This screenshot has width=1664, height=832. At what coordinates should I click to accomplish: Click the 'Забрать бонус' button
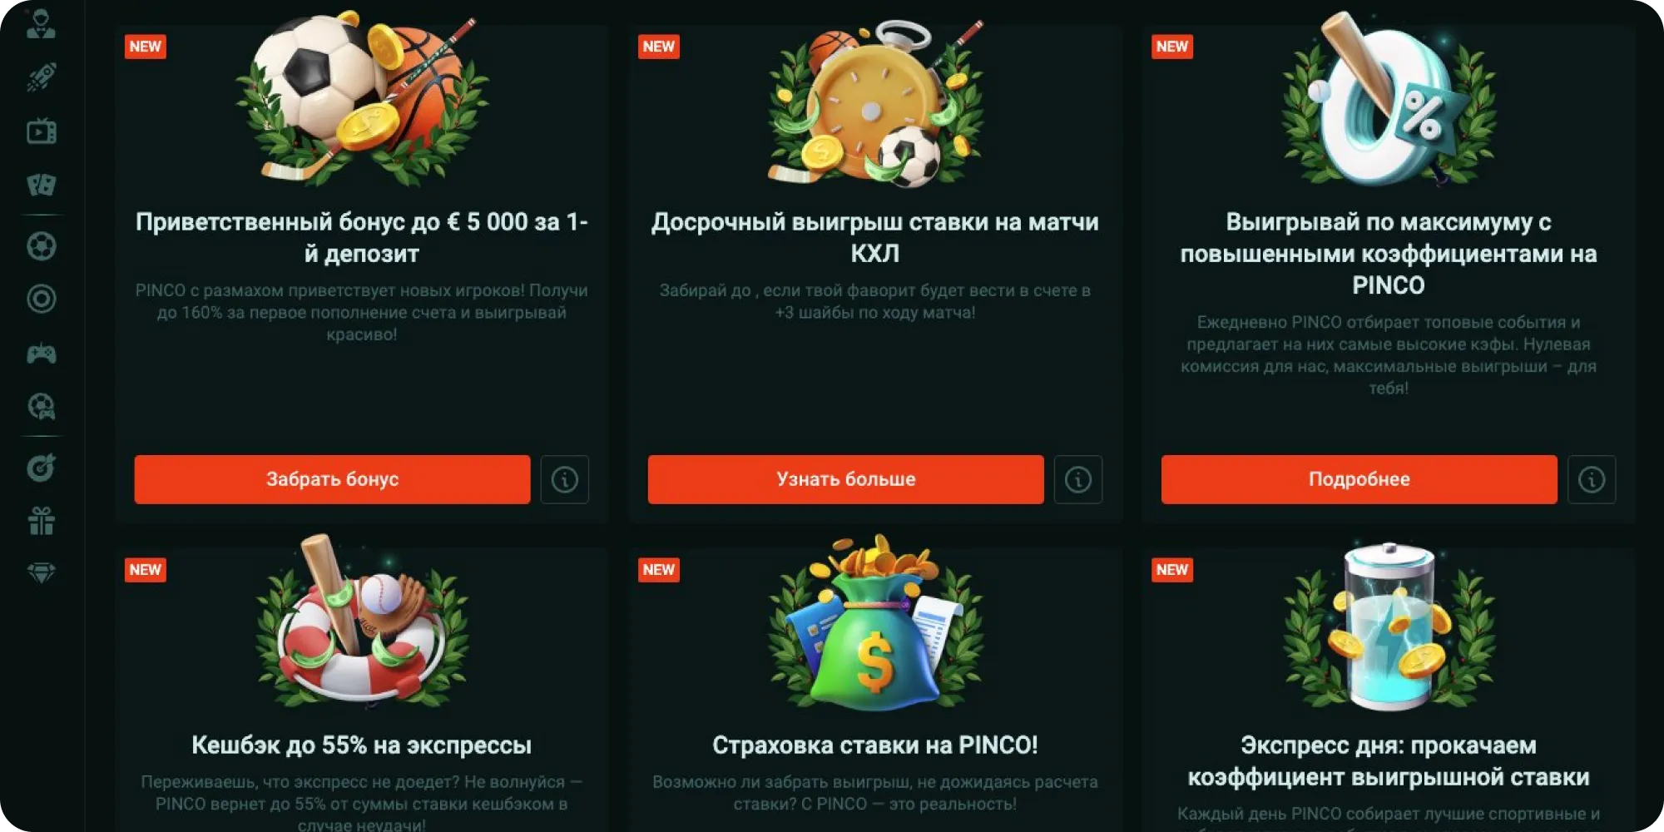332,479
